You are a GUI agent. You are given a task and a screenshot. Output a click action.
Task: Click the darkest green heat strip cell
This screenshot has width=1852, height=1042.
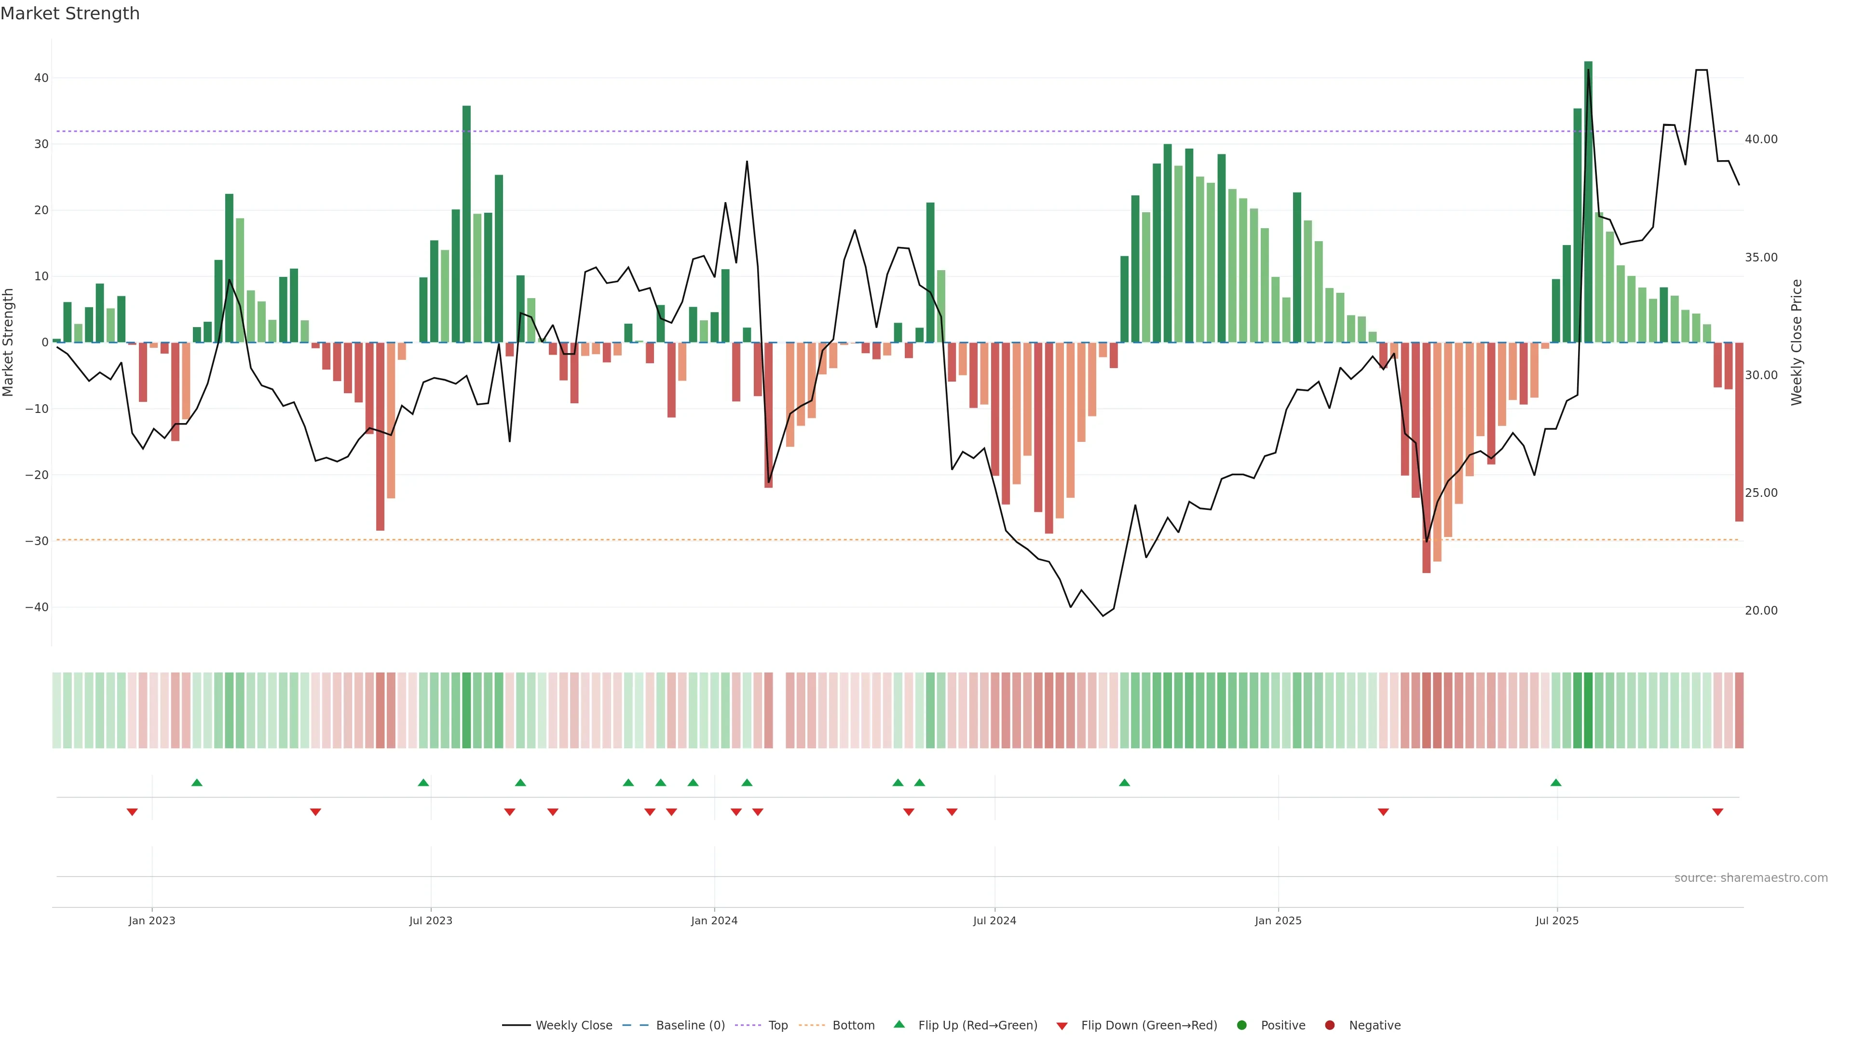(x=1588, y=710)
